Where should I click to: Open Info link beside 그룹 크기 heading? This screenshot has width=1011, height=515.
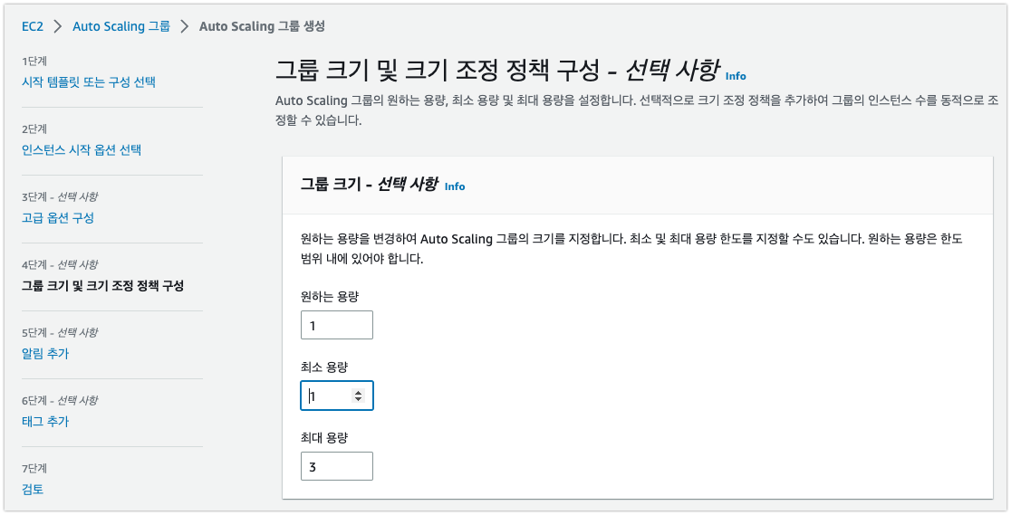tap(455, 186)
